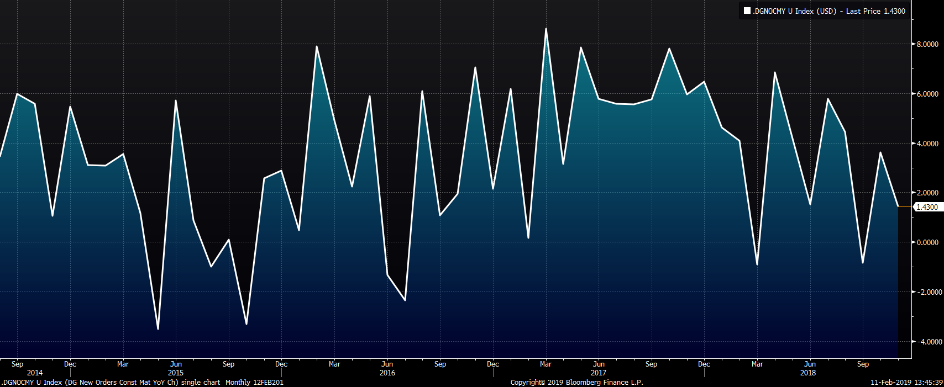
Task: Click the 2014 year label on the timeline
Action: (34, 373)
